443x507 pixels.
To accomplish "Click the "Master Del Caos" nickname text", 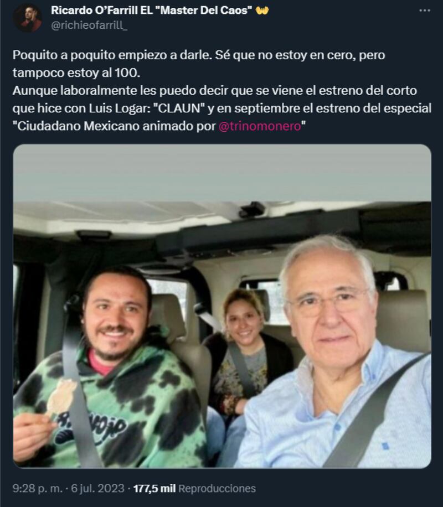I will tap(206, 11).
